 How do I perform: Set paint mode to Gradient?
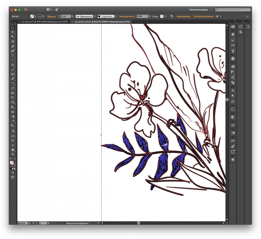tap(13, 169)
